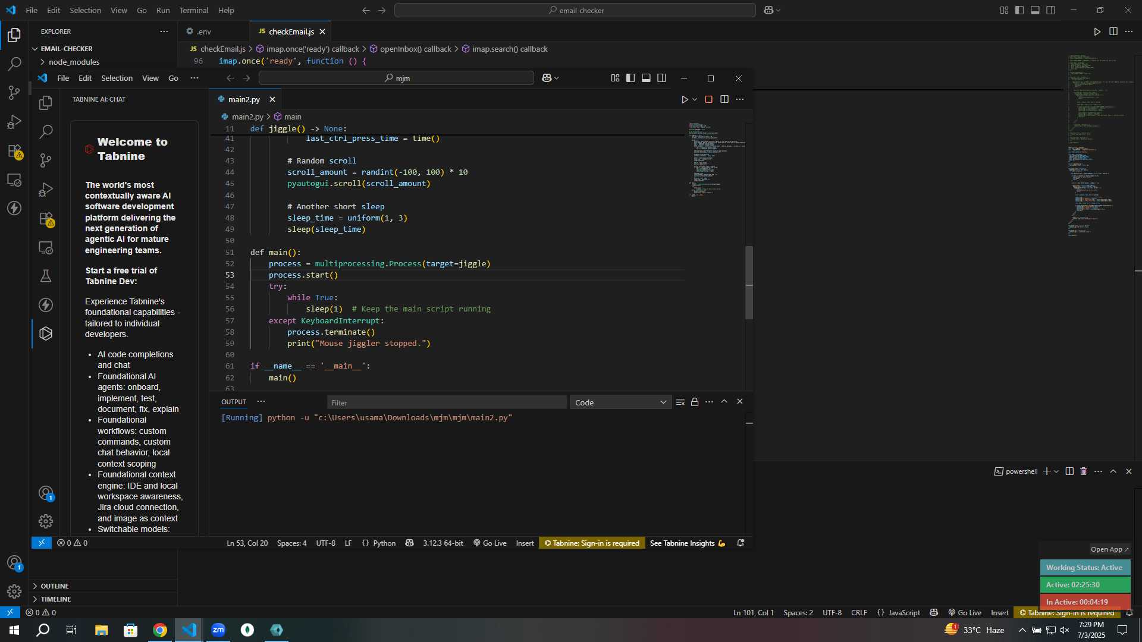Click Open App link on tracker widget

tap(1109, 549)
